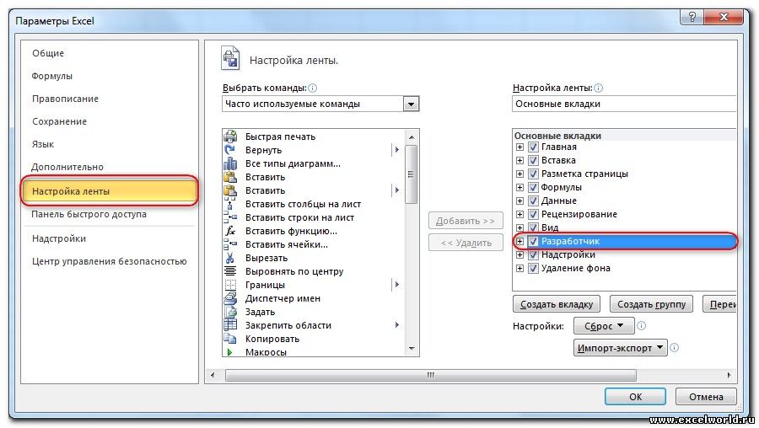Screen dimensions: 759x428
Task: Select the Вставить функцию fx icon
Action: pyautogui.click(x=230, y=231)
